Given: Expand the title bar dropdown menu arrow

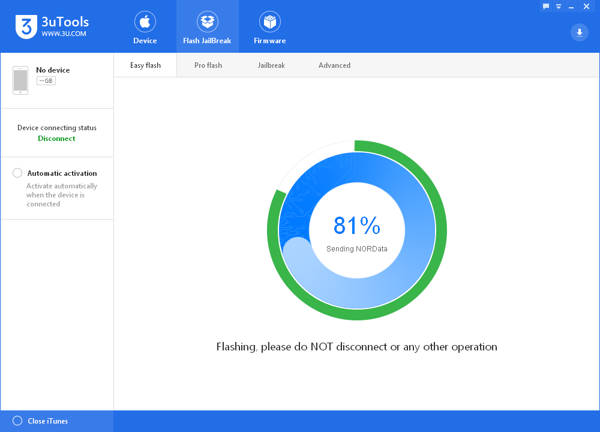Looking at the screenshot, I should (x=559, y=7).
